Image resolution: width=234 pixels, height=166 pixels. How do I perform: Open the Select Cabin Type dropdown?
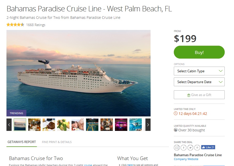(199, 71)
